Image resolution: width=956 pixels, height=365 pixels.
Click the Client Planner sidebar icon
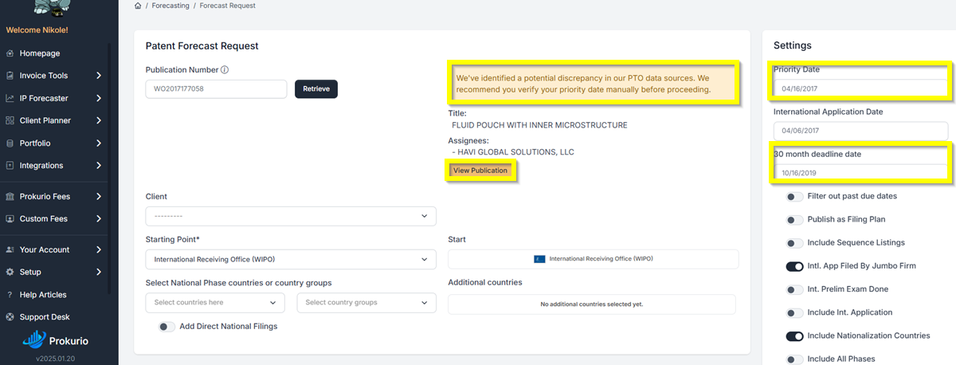(10, 120)
